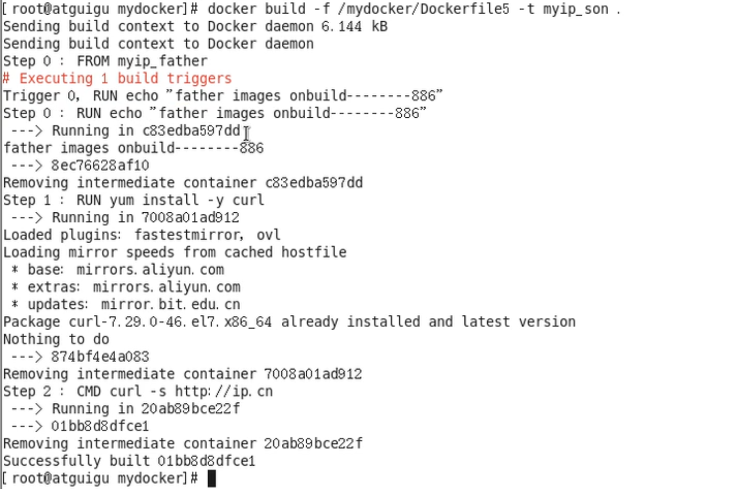Click the "Loaded plugins: fastestmirror, ovl" line
The width and height of the screenshot is (740, 489).
pyautogui.click(x=142, y=235)
